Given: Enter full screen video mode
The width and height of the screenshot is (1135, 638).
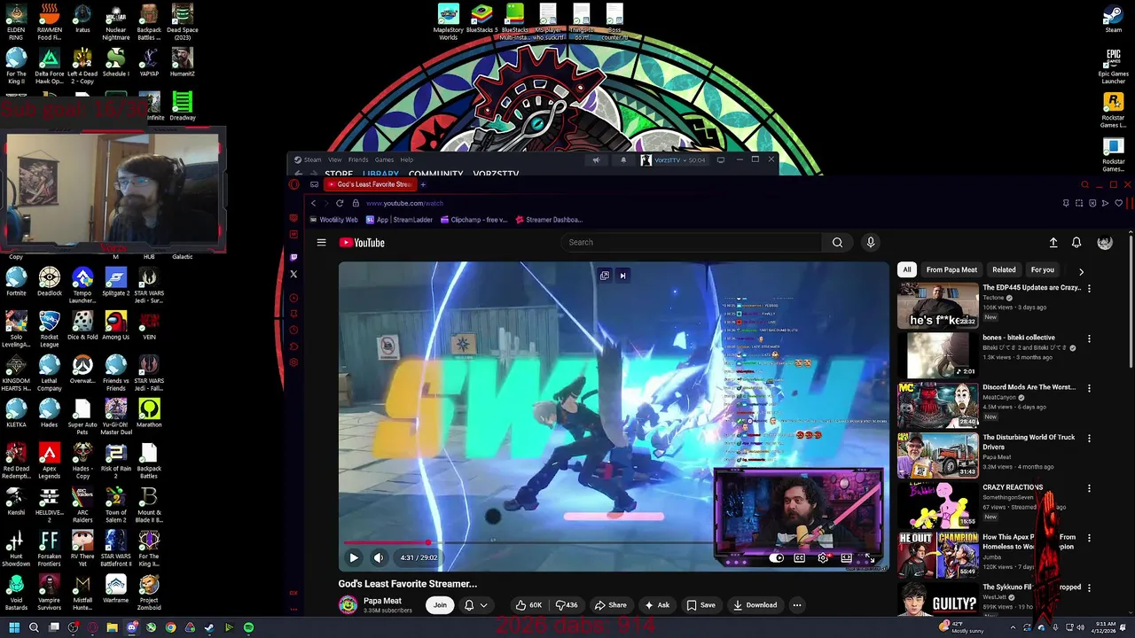Looking at the screenshot, I should click(871, 558).
